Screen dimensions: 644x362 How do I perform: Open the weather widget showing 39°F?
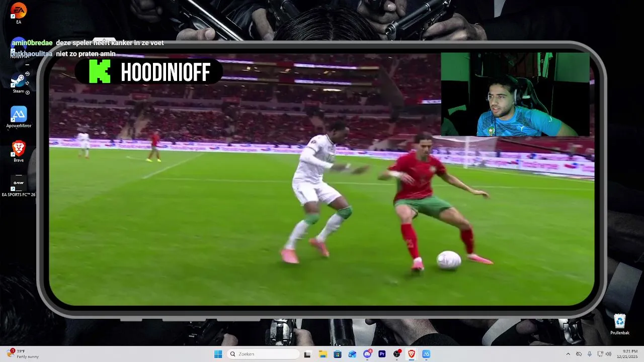pos(23,354)
